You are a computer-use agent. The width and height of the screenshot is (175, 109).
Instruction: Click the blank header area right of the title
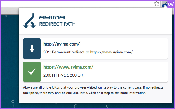[123, 21]
